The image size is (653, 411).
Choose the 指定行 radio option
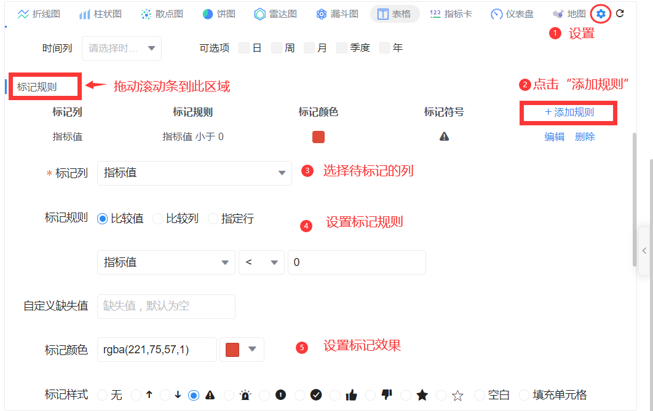[x=213, y=218]
